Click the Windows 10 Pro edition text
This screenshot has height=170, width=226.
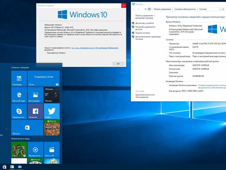tap(186, 26)
